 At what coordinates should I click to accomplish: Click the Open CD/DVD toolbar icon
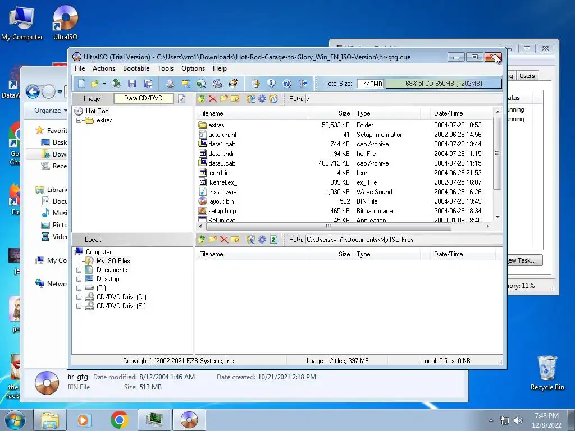pyautogui.click(x=116, y=84)
